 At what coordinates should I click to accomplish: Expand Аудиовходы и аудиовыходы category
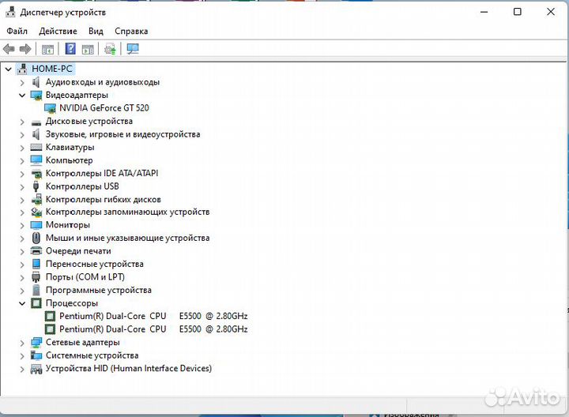click(x=22, y=83)
